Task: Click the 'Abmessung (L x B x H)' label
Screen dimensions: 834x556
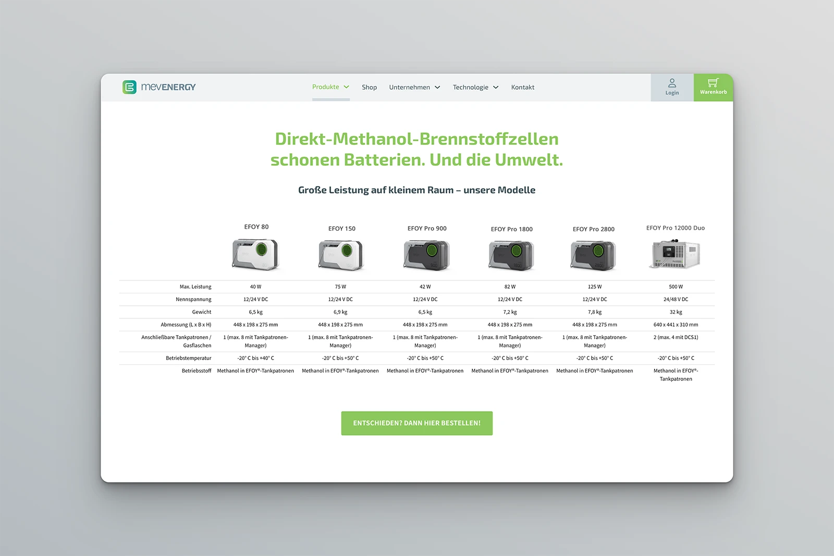Action: pos(186,325)
